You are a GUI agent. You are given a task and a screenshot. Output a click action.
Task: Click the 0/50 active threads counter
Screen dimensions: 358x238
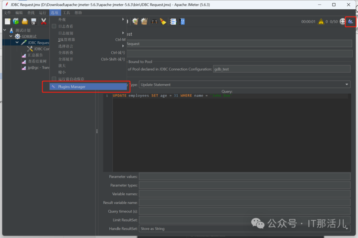334,21
